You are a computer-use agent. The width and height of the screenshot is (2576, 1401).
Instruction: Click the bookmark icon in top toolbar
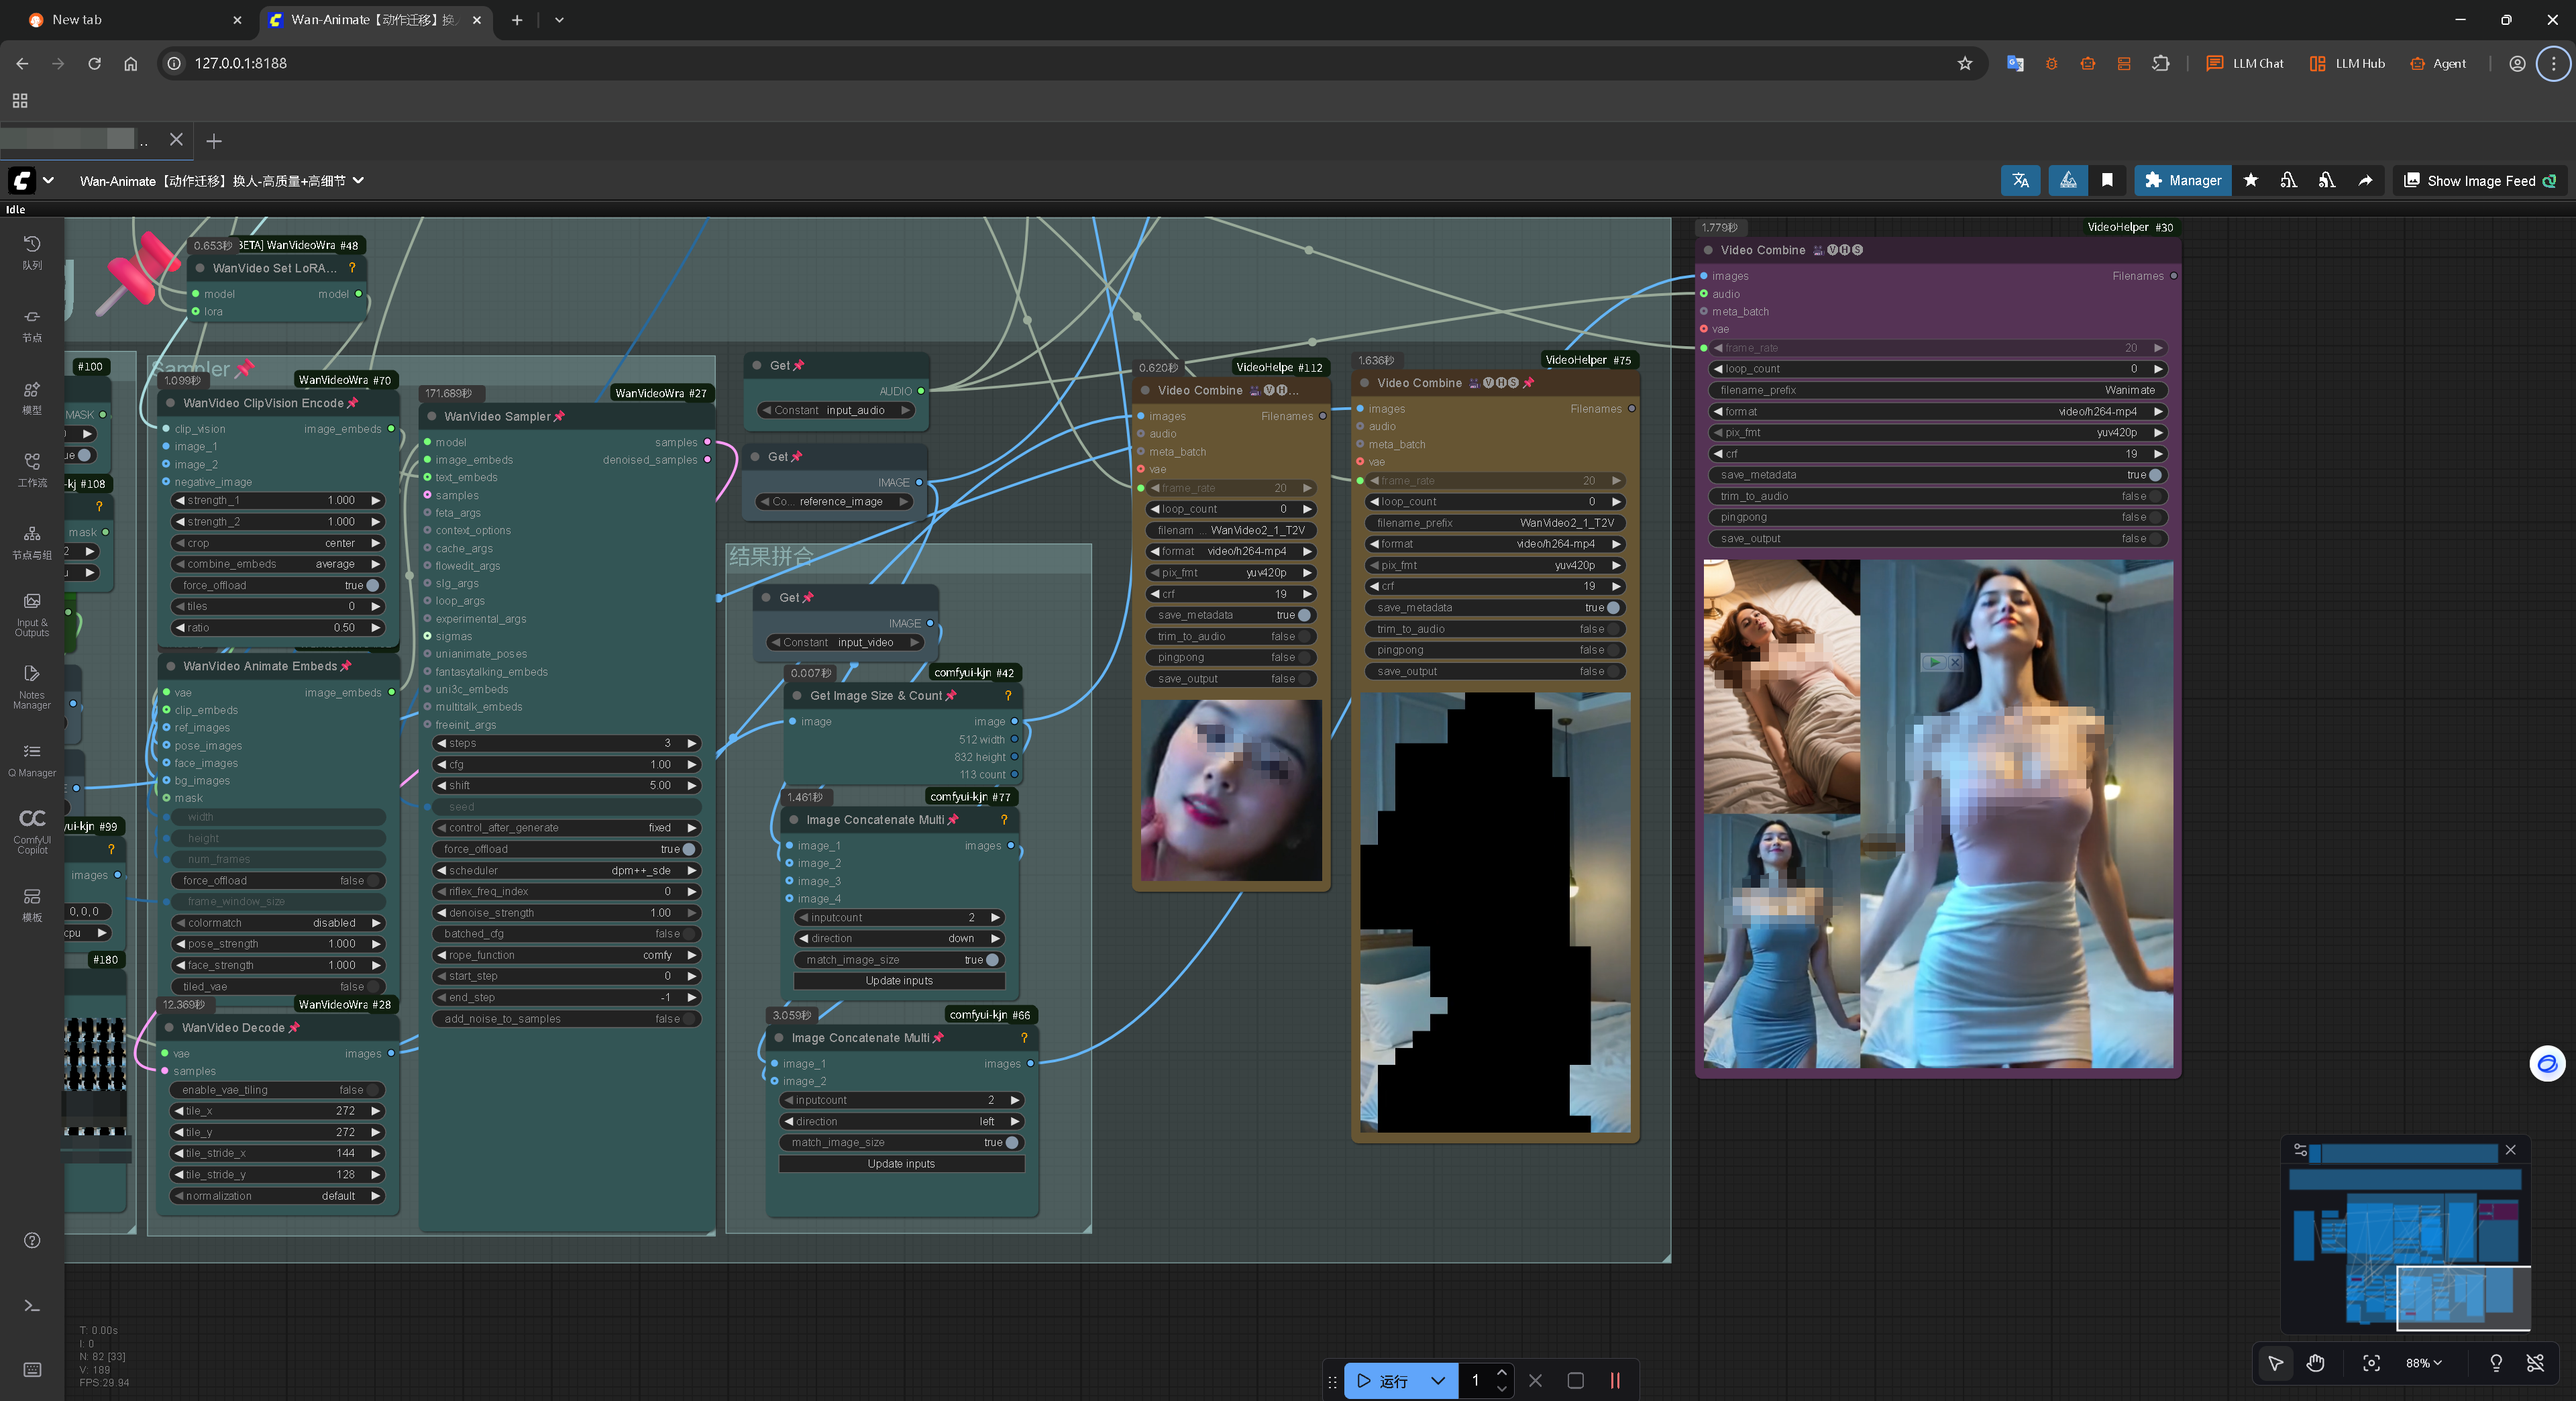point(2107,180)
